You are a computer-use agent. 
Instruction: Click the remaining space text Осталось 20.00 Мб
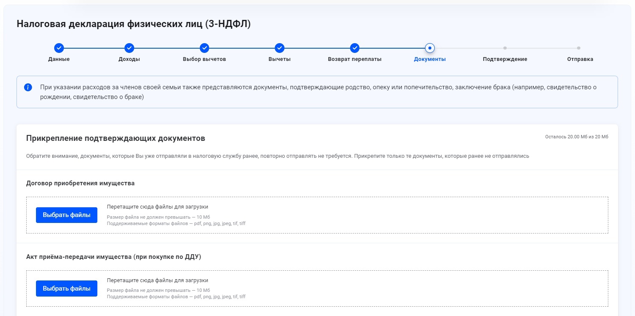[577, 137]
